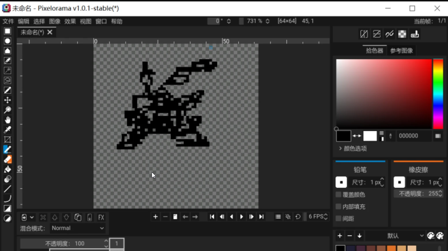Toggle the 内部填充 checkbox

(x=339, y=207)
